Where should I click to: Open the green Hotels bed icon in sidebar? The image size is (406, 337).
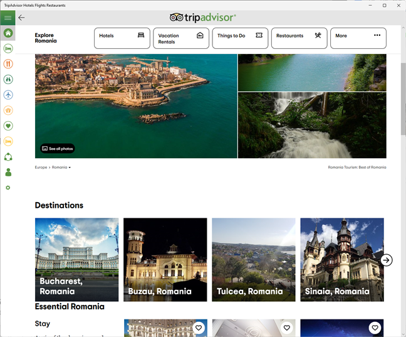8,48
